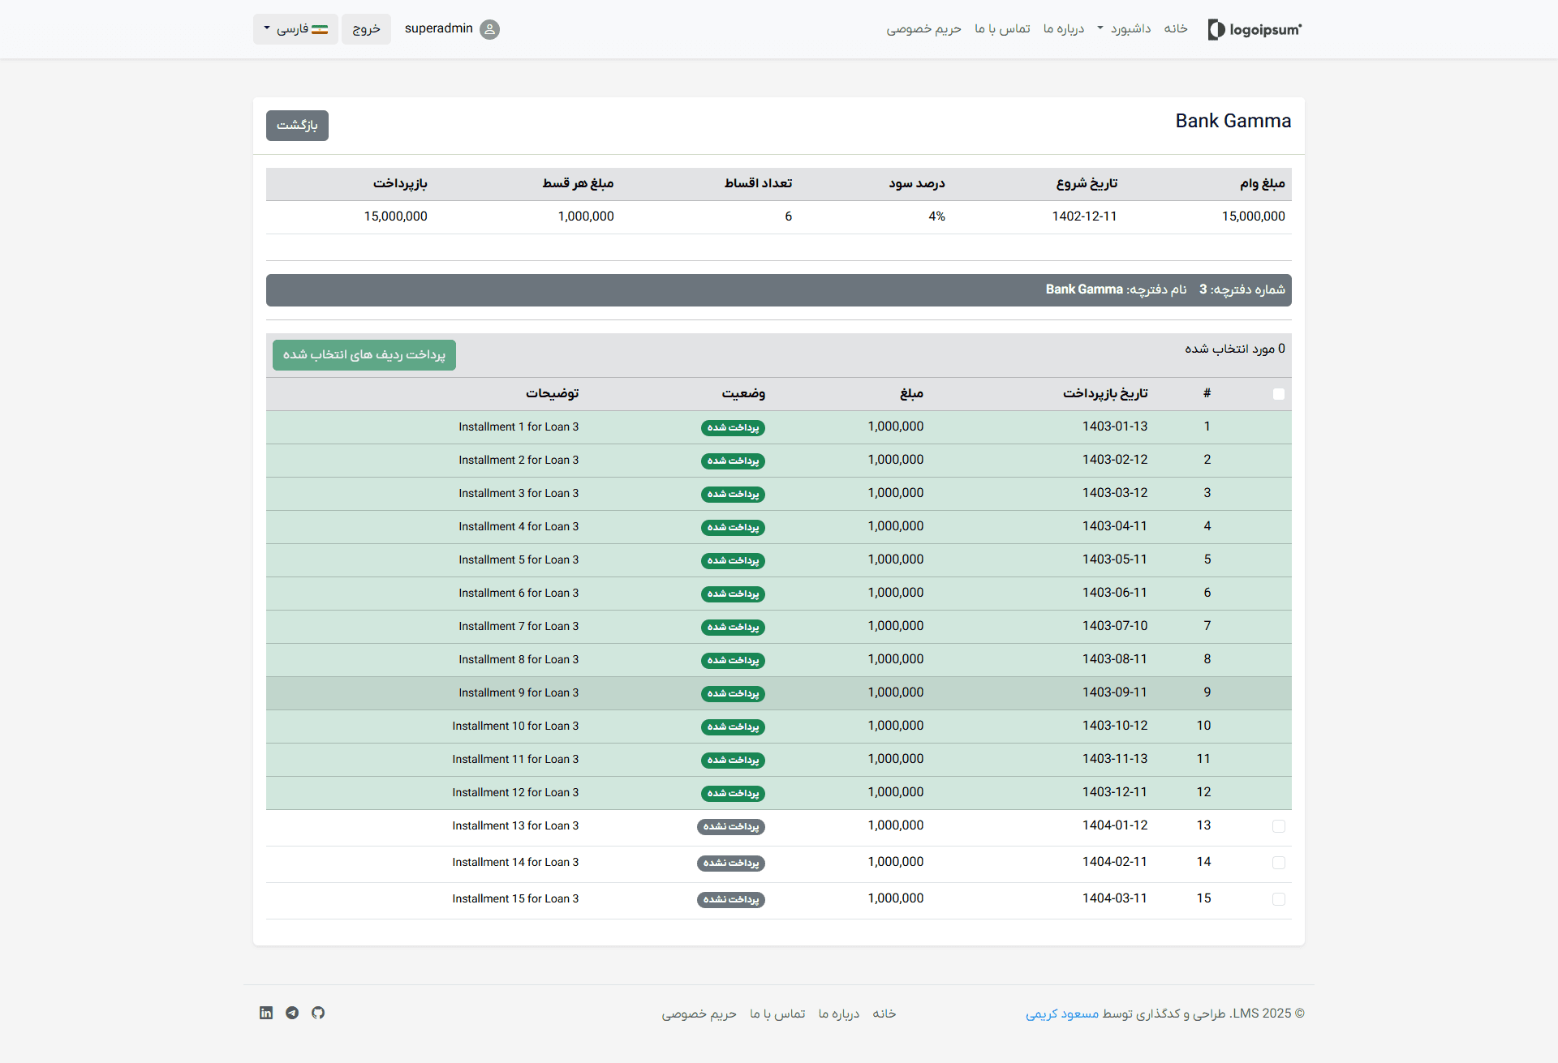Click the 4% interest rate value
Image resolution: width=1558 pixels, height=1063 pixels.
(936, 216)
